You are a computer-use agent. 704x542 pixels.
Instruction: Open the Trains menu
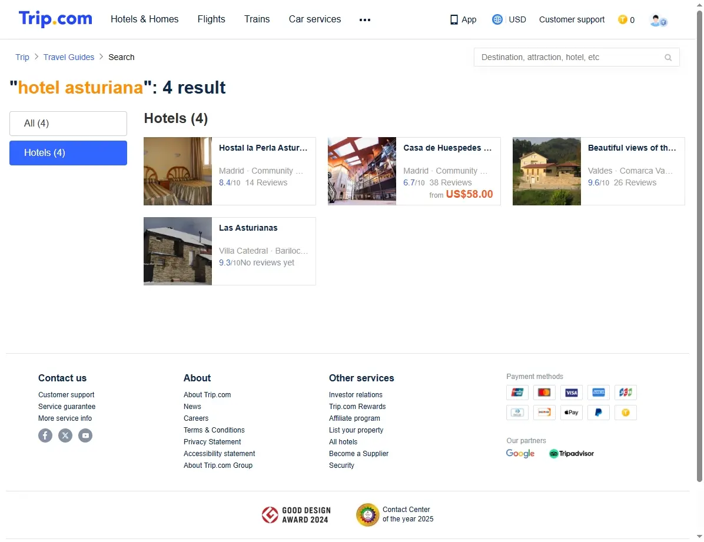[x=257, y=19]
